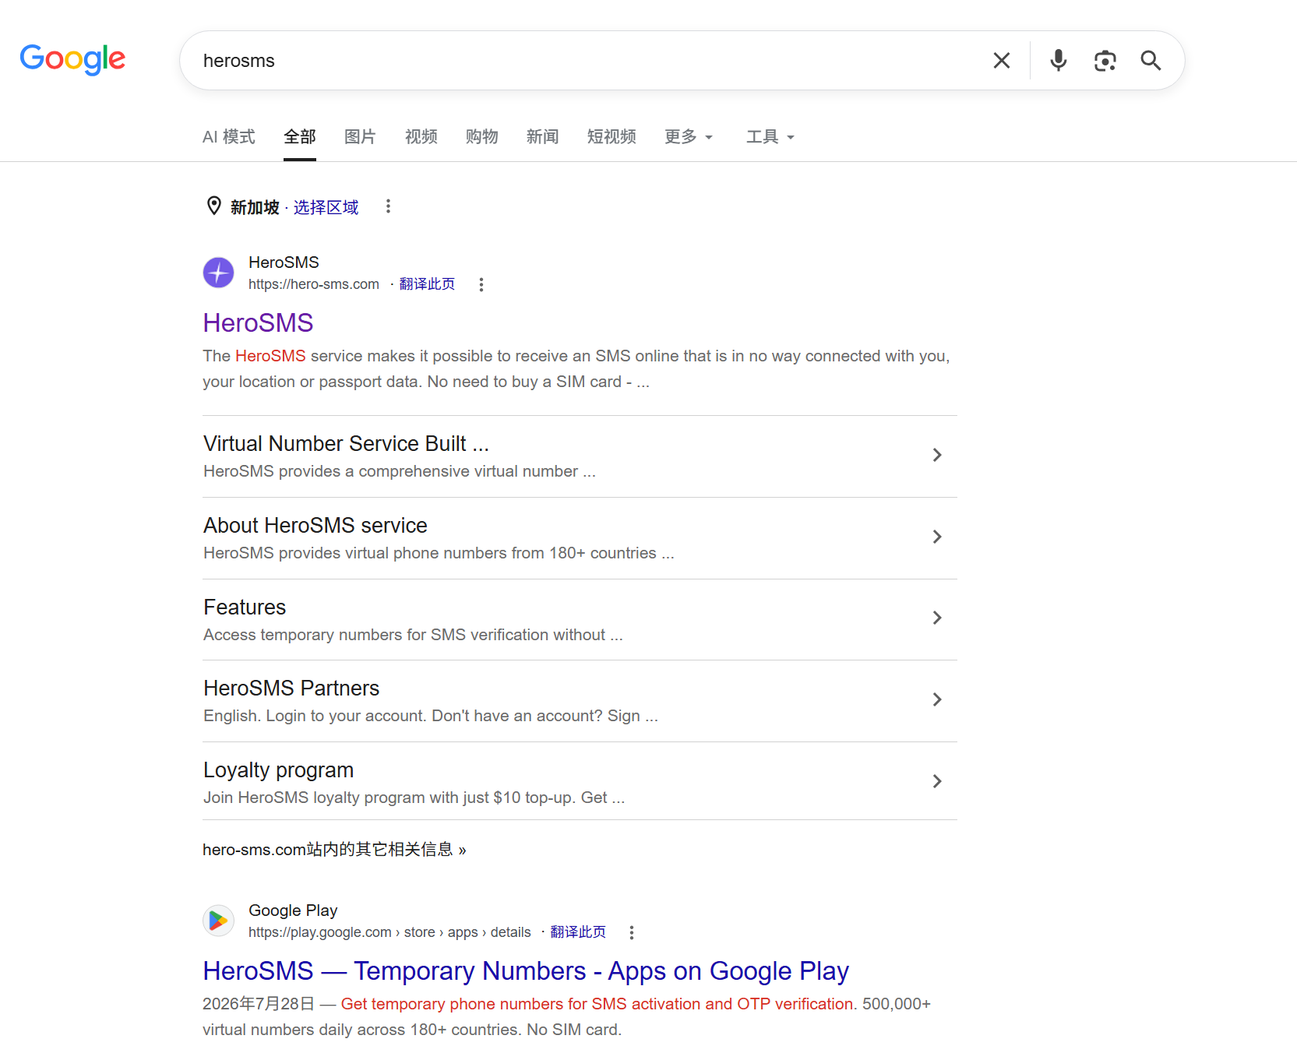Image resolution: width=1297 pixels, height=1046 pixels.
Task: Click the HeroSMS site name above URL
Action: [x=284, y=262]
